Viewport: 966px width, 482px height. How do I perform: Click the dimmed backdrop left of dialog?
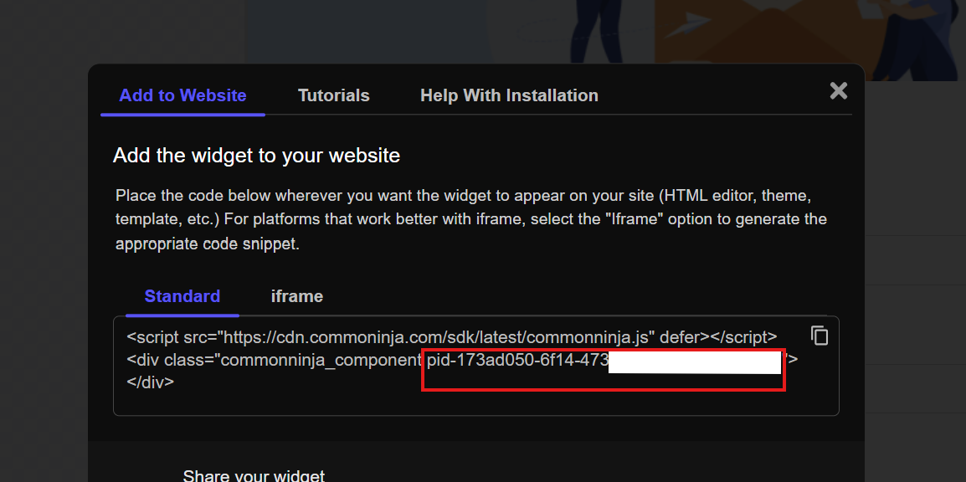(44, 246)
